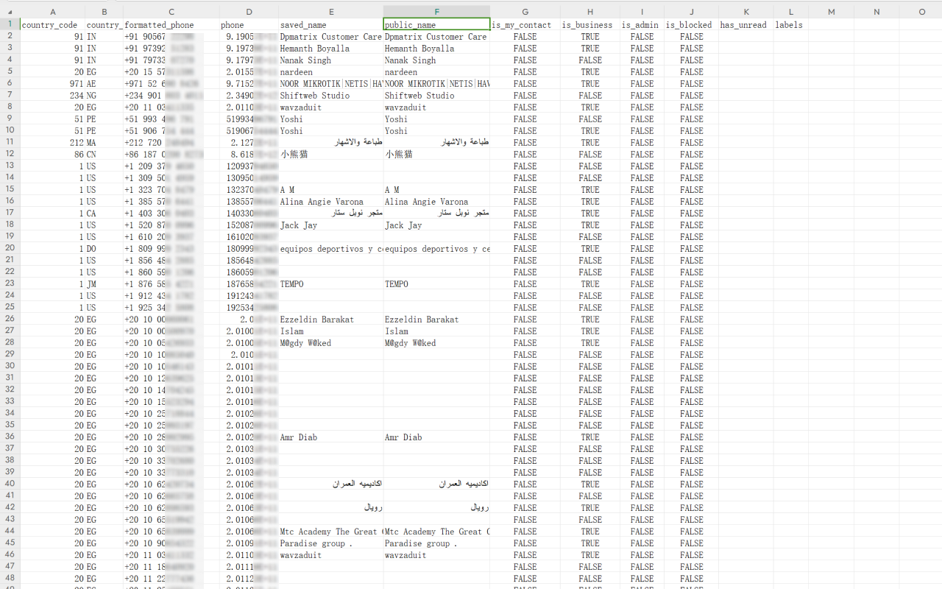Select public_name cell 'TEMPO'
Viewport: 942px width, 589px height.
(436, 284)
